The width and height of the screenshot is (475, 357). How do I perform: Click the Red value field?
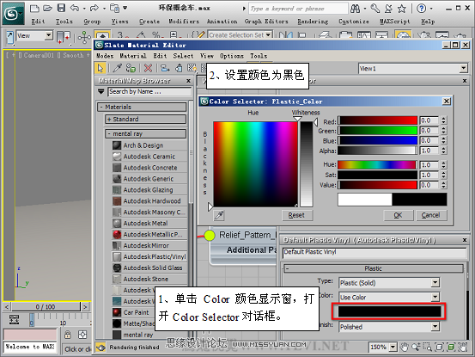(x=429, y=120)
